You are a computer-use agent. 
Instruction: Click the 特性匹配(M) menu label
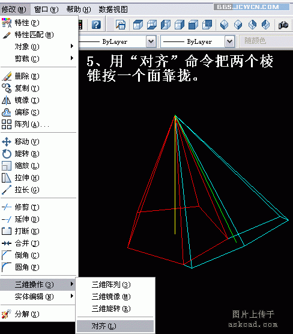(x=34, y=35)
